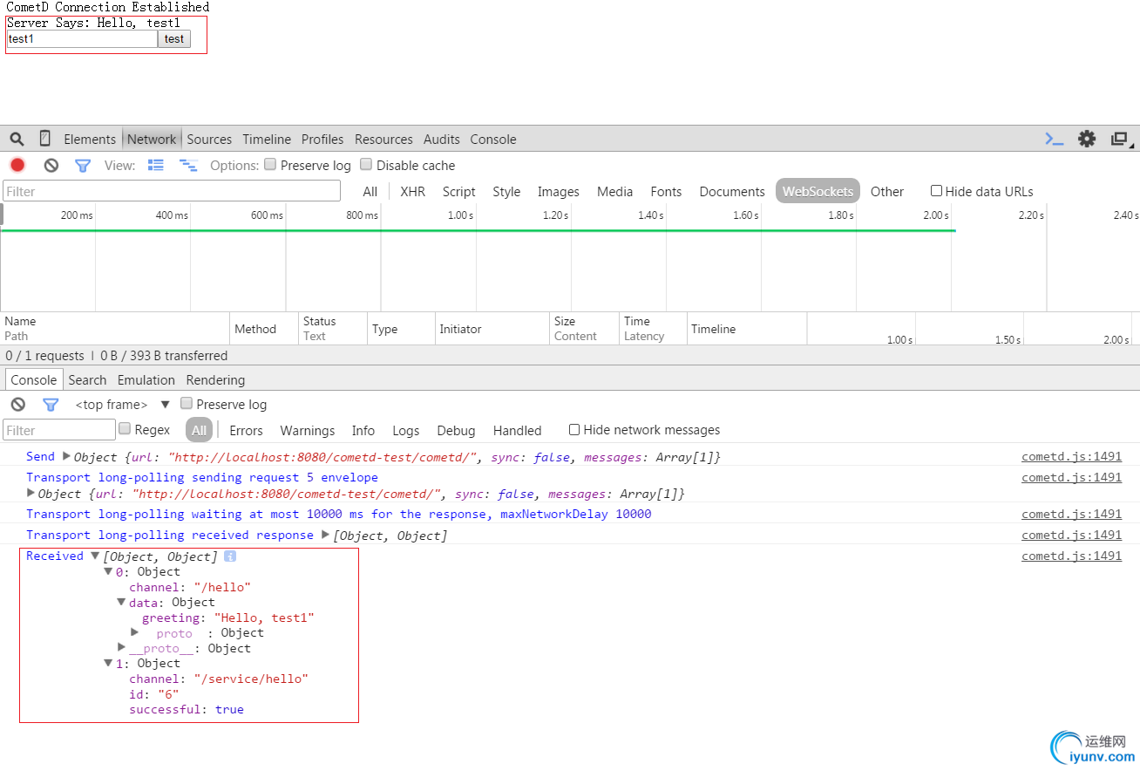Open cometd.js:1491 link on the Send row
Viewport: 1140px width, 771px height.
1072,455
